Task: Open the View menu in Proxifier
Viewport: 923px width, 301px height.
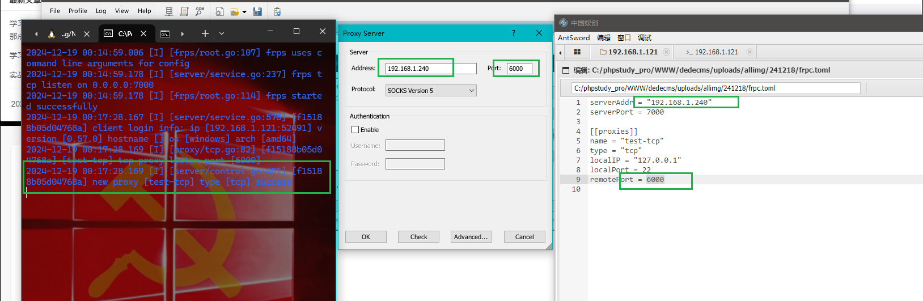Action: [x=122, y=11]
